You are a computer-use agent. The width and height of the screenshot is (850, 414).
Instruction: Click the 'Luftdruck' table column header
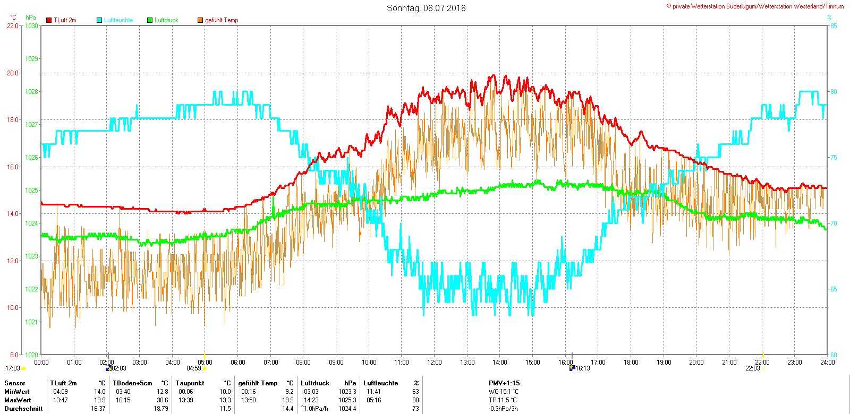pyautogui.click(x=315, y=383)
